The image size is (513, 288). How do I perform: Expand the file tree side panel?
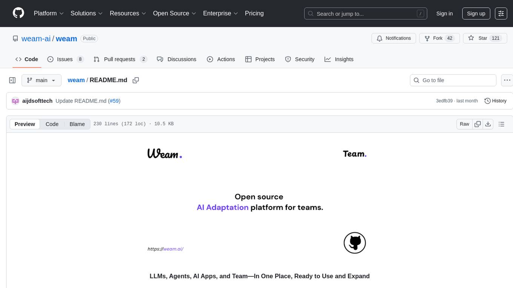(12, 80)
